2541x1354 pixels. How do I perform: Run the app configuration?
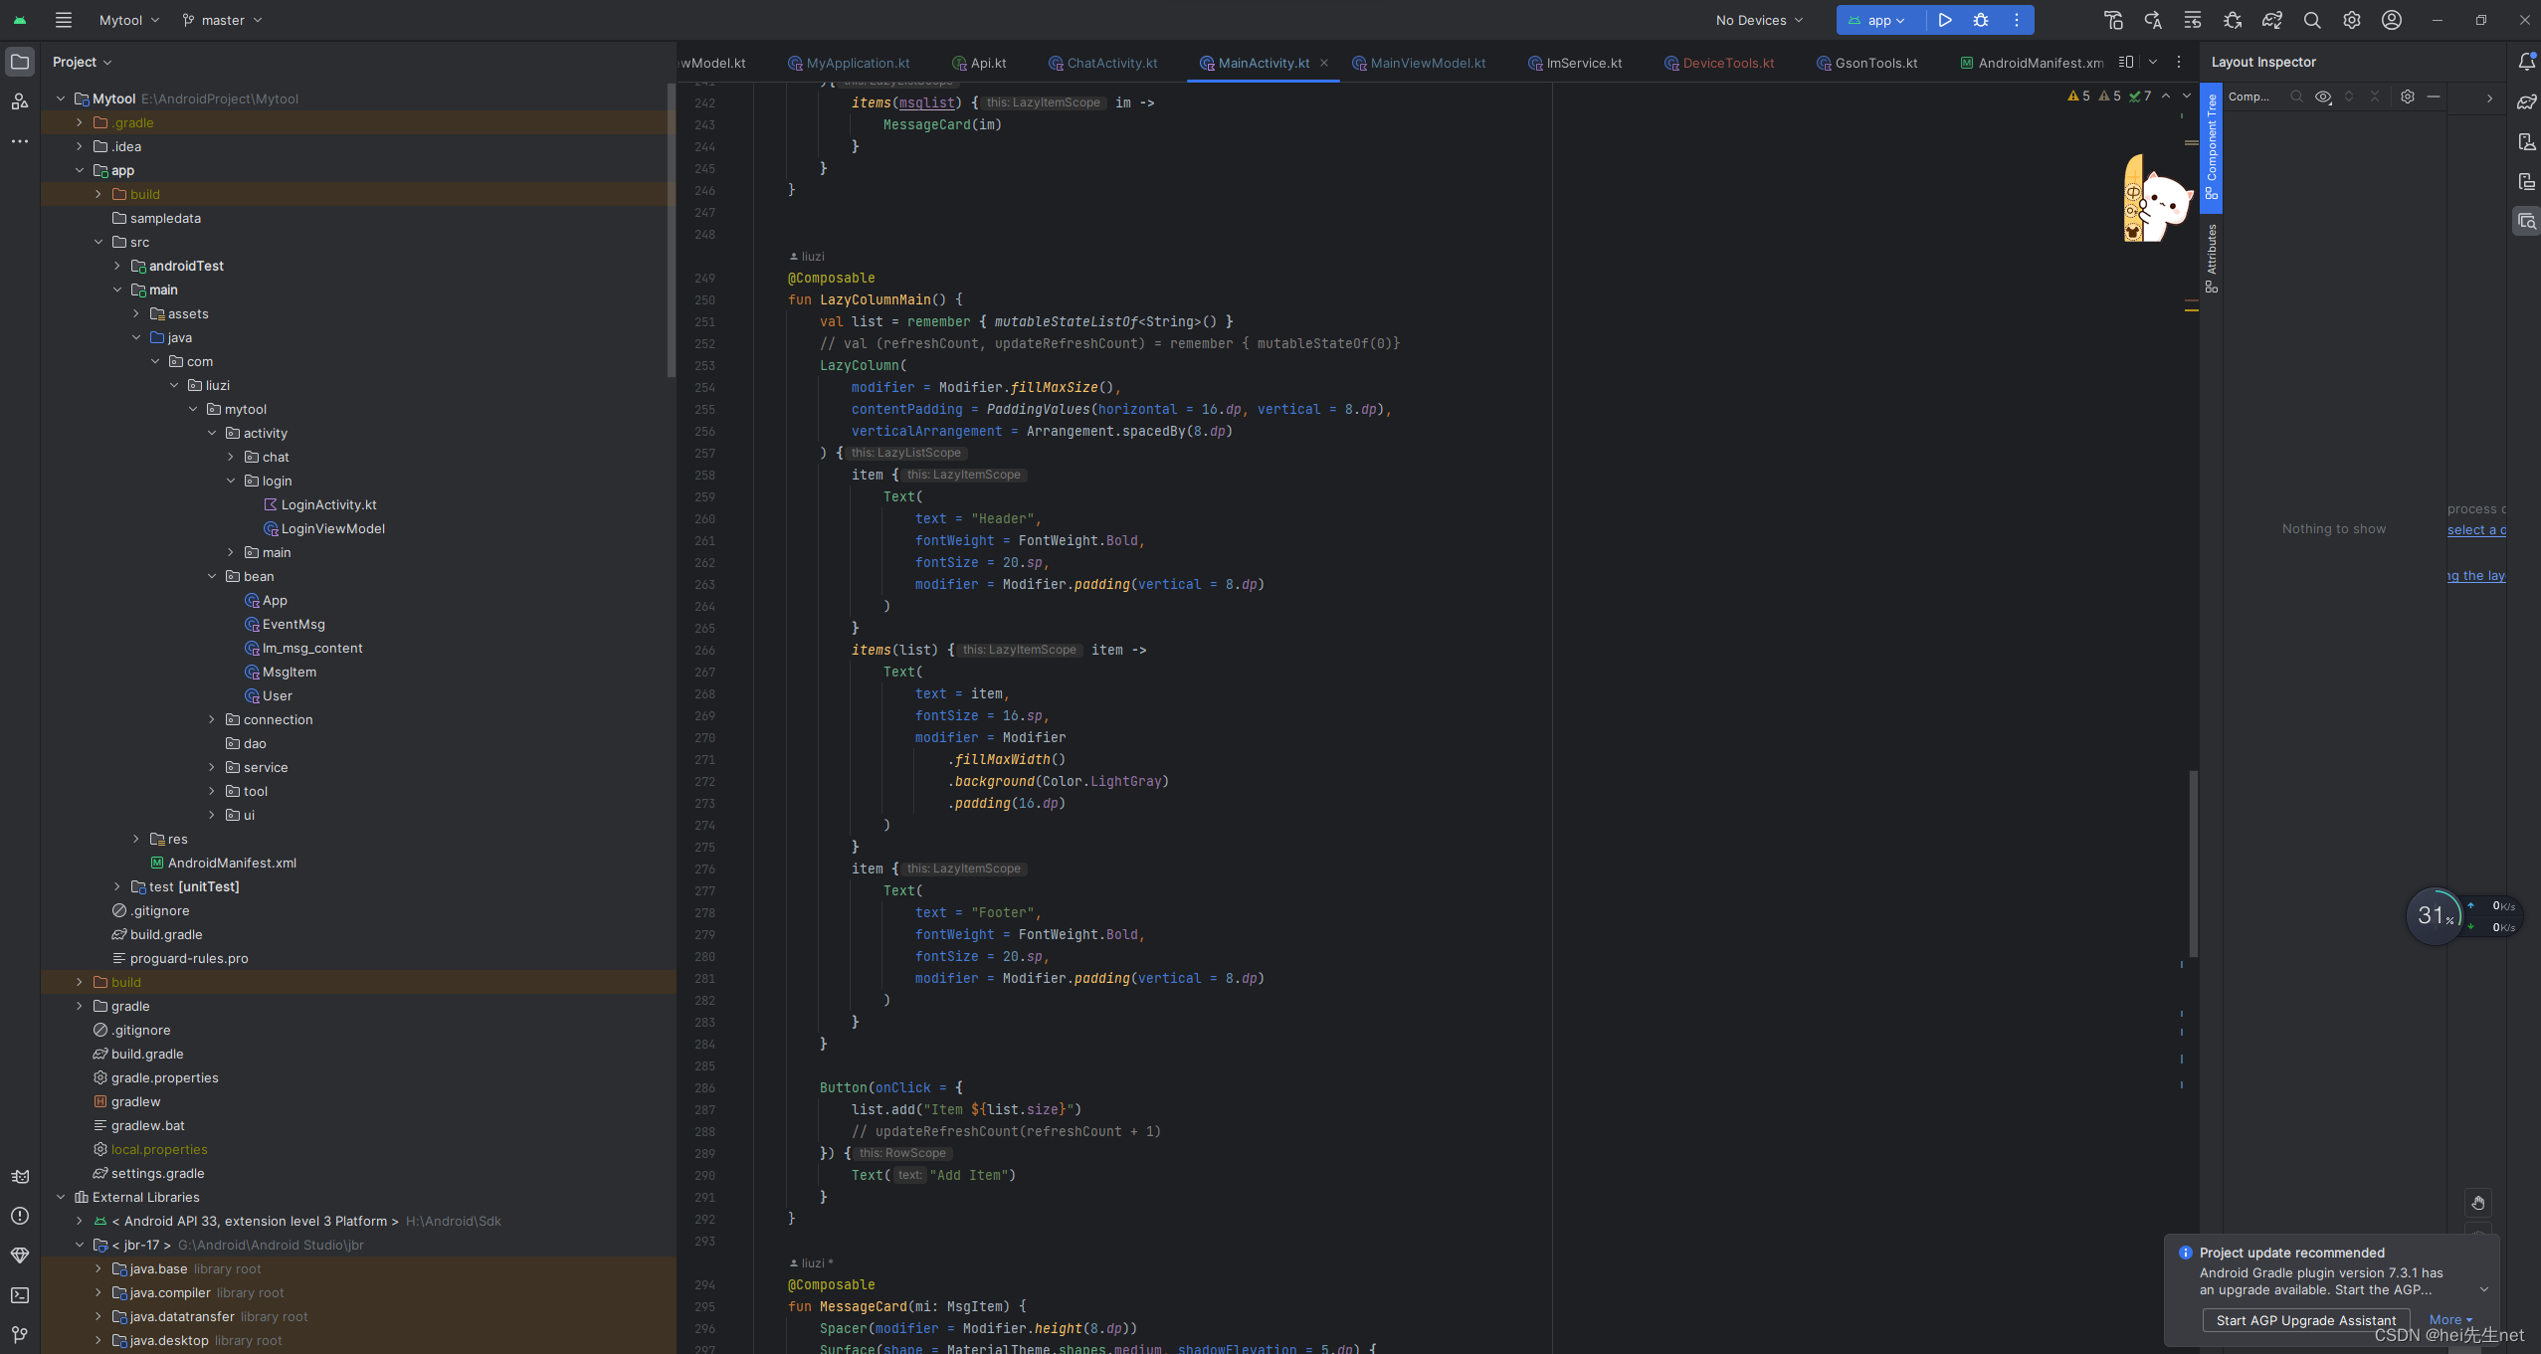click(1945, 20)
